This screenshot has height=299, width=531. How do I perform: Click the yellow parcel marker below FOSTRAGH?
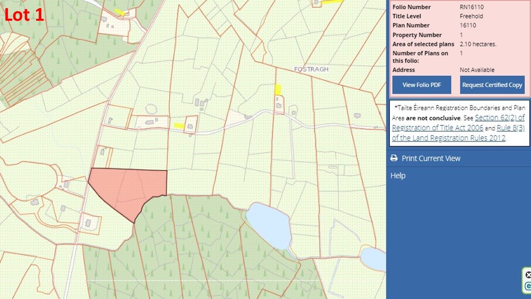click(278, 89)
